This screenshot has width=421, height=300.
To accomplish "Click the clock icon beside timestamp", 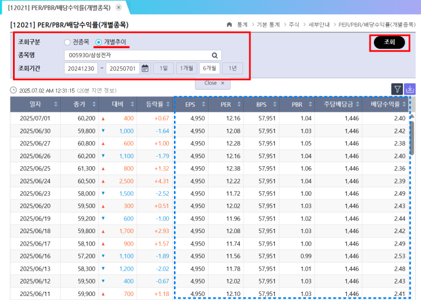I will 14,90.
